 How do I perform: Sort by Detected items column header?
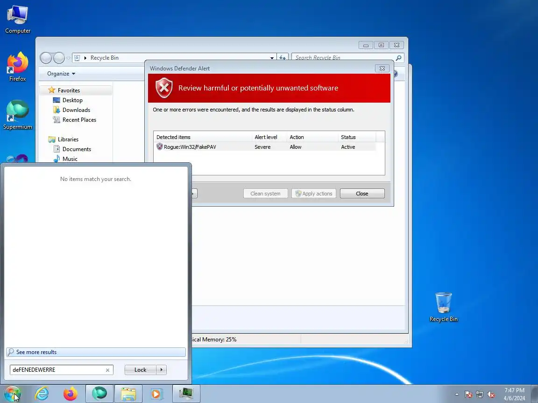[x=203, y=137]
